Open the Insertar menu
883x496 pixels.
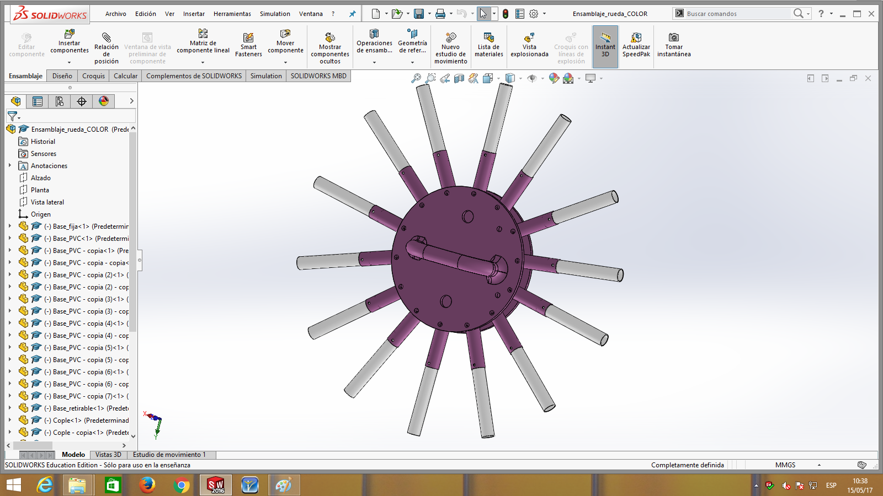[194, 14]
